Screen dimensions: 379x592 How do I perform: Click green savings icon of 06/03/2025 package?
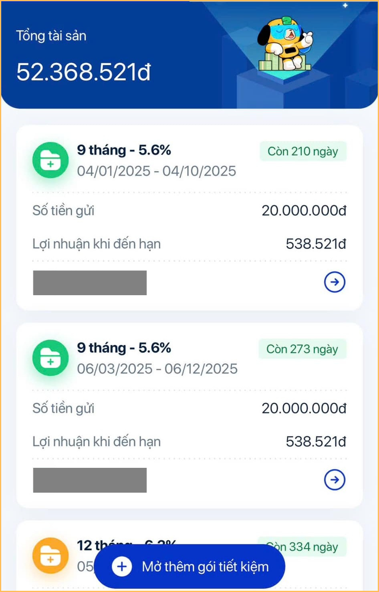pyautogui.click(x=50, y=358)
